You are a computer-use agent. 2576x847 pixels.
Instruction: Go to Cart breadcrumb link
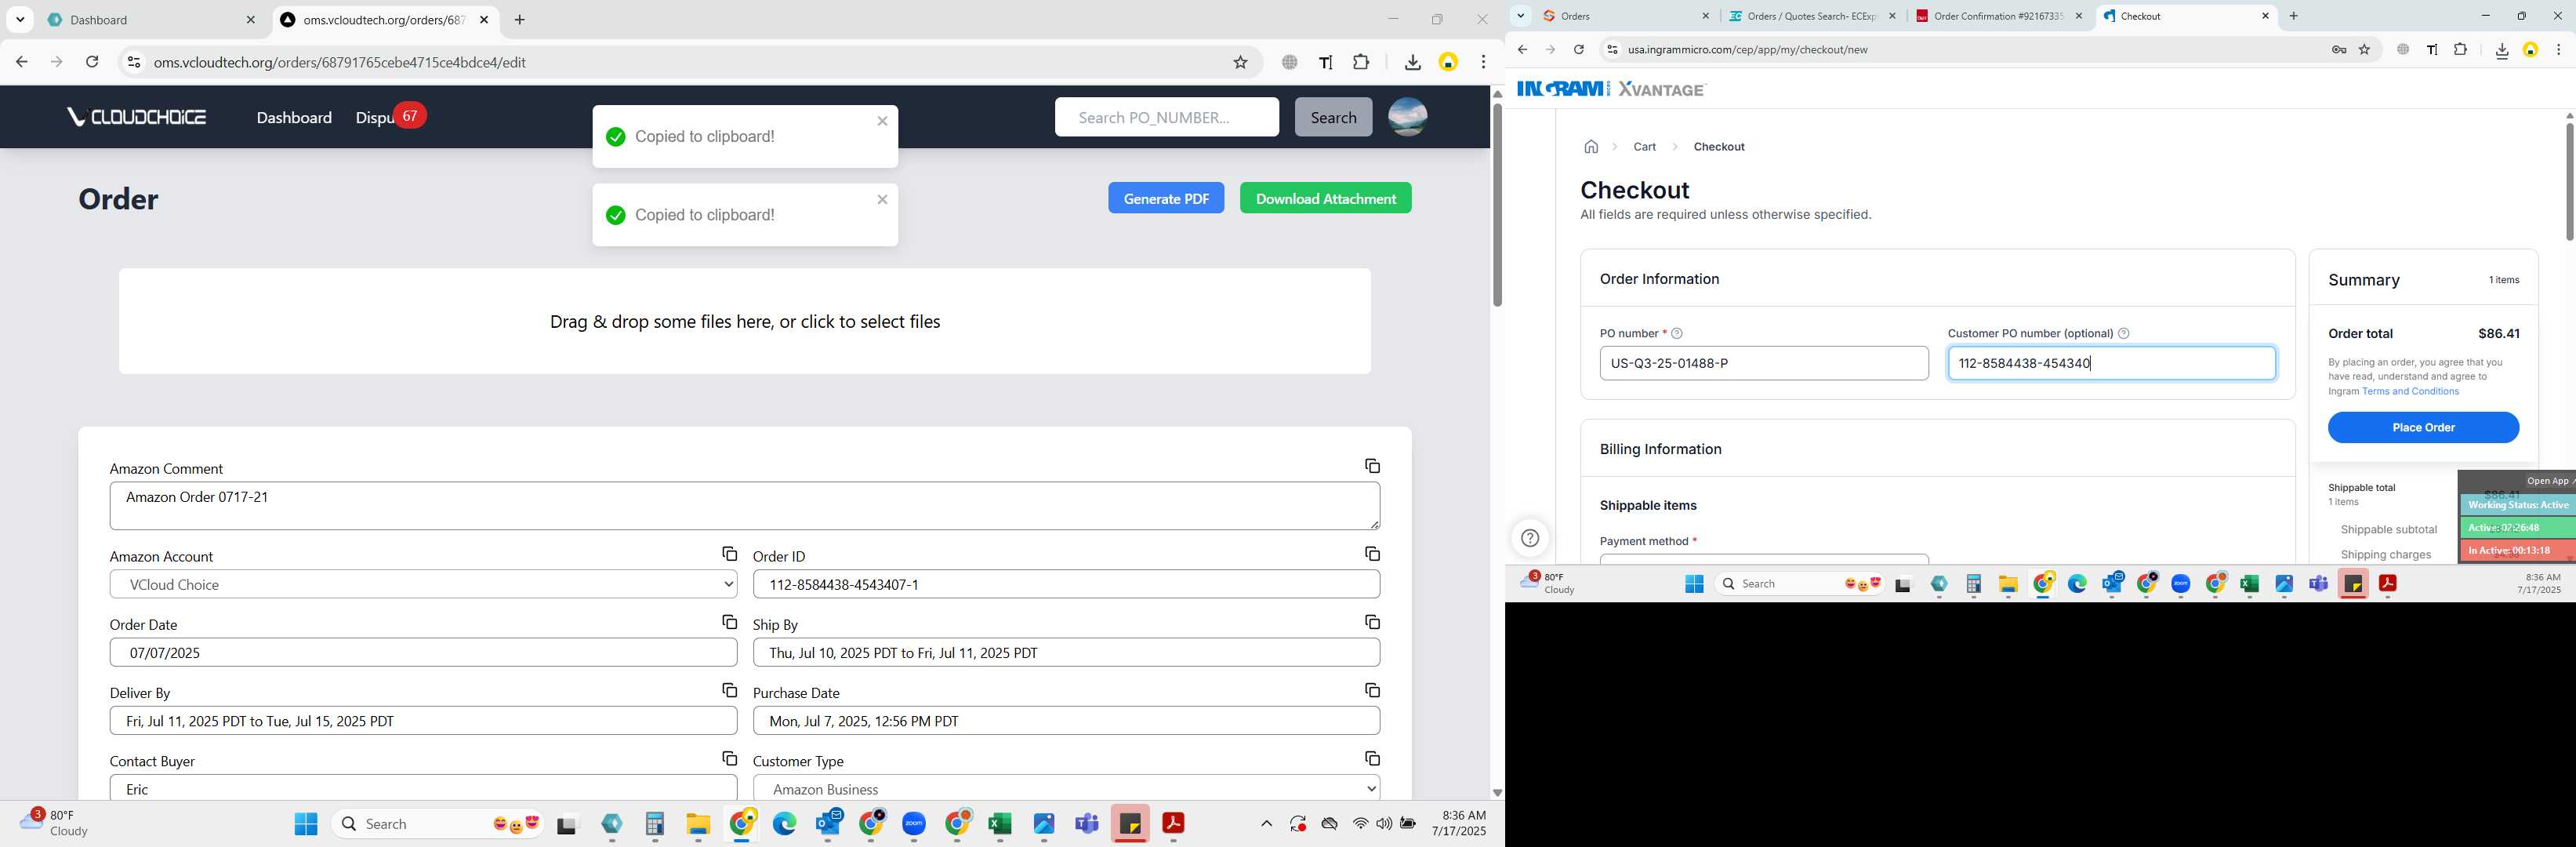(1644, 147)
